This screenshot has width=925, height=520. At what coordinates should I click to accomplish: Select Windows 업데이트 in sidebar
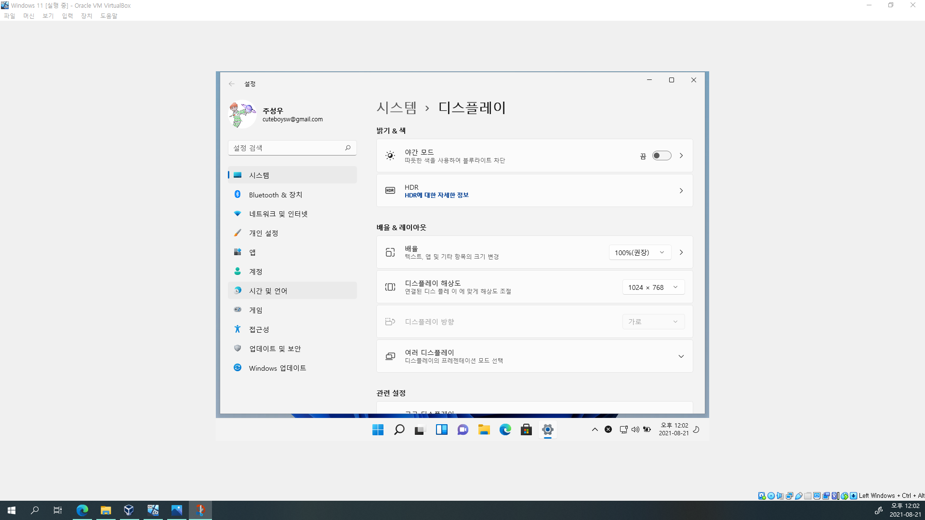277,368
